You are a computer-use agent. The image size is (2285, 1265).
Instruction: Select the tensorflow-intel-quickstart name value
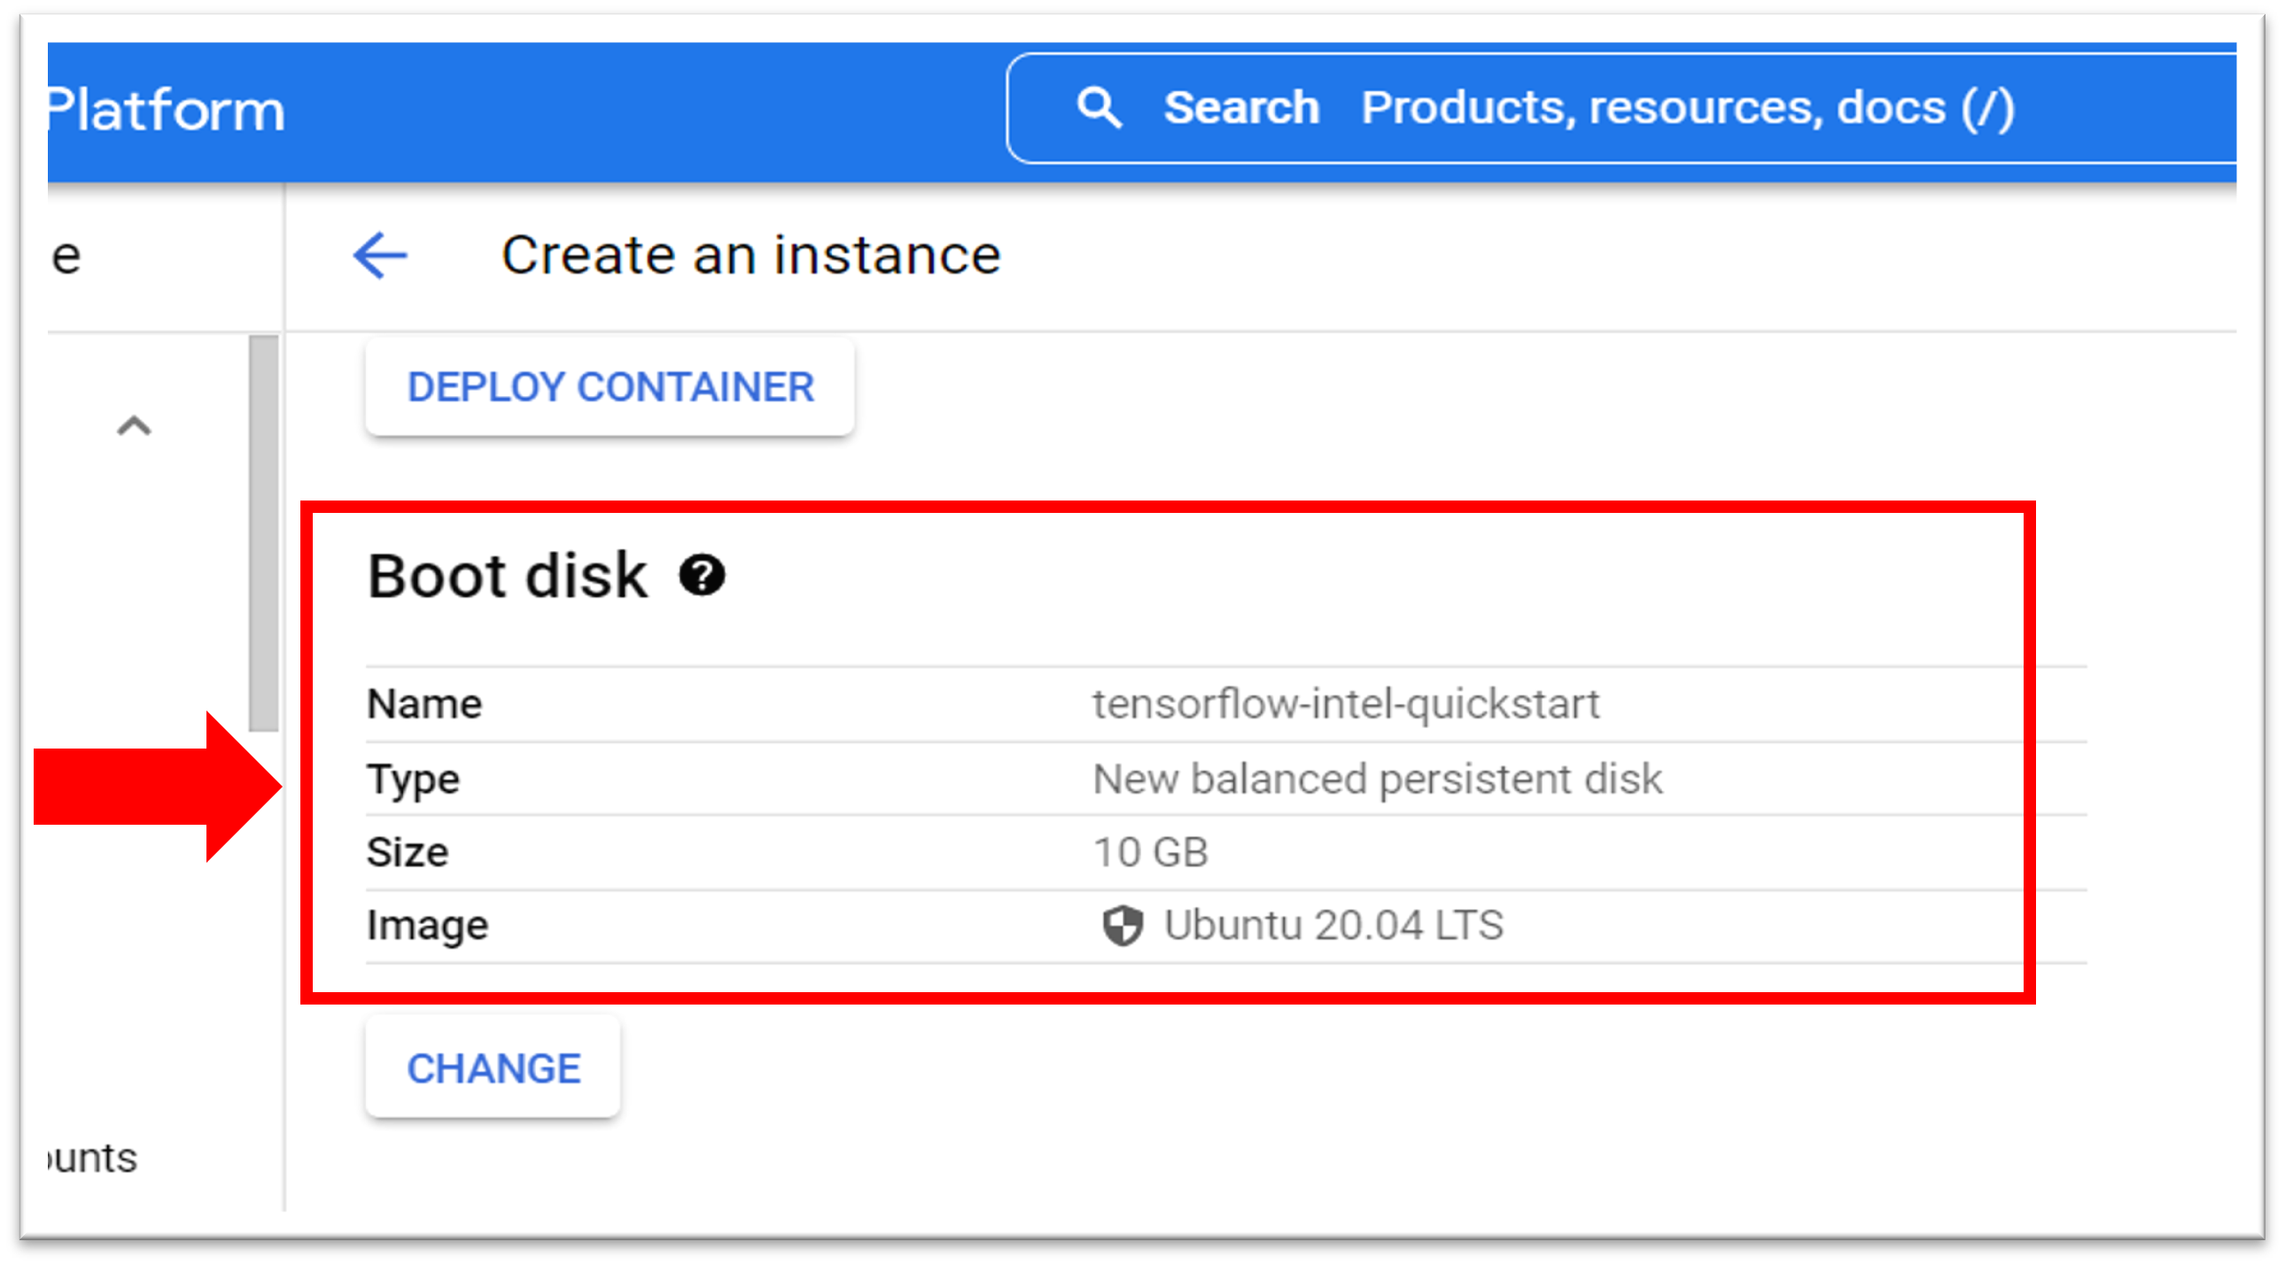click(x=1346, y=704)
